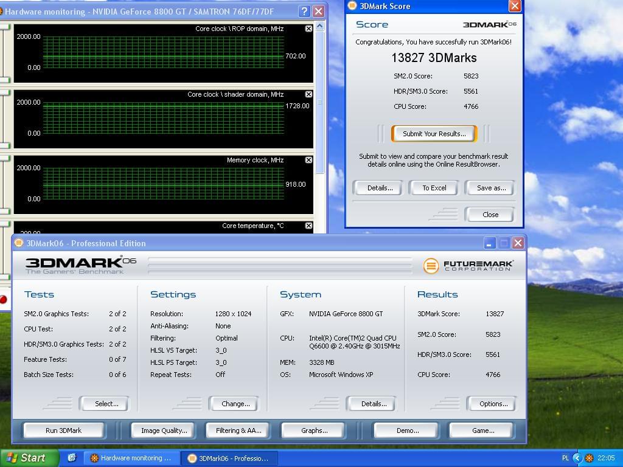623x467 pixels.
Task: Open the tests Select dialog
Action: pyautogui.click(x=106, y=404)
